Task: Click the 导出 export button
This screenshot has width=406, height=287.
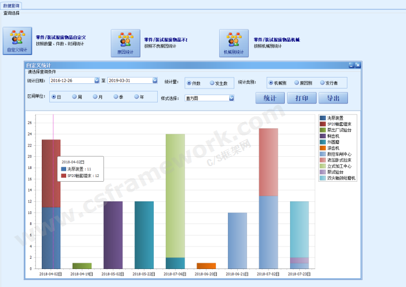Action: pyautogui.click(x=333, y=98)
